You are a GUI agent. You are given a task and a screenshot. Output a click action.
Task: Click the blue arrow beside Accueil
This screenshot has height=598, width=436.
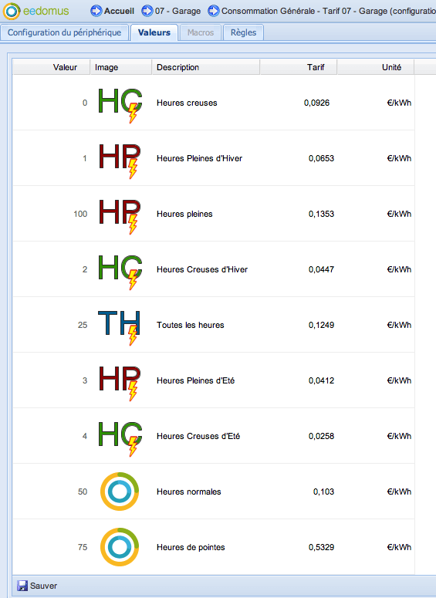click(96, 11)
